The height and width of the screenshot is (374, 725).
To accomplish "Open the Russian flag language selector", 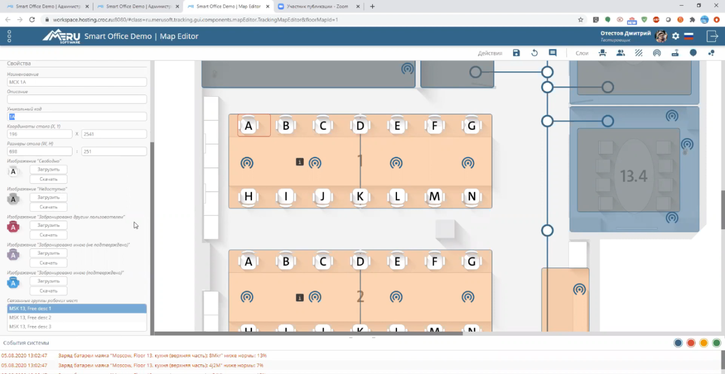I will [x=689, y=36].
